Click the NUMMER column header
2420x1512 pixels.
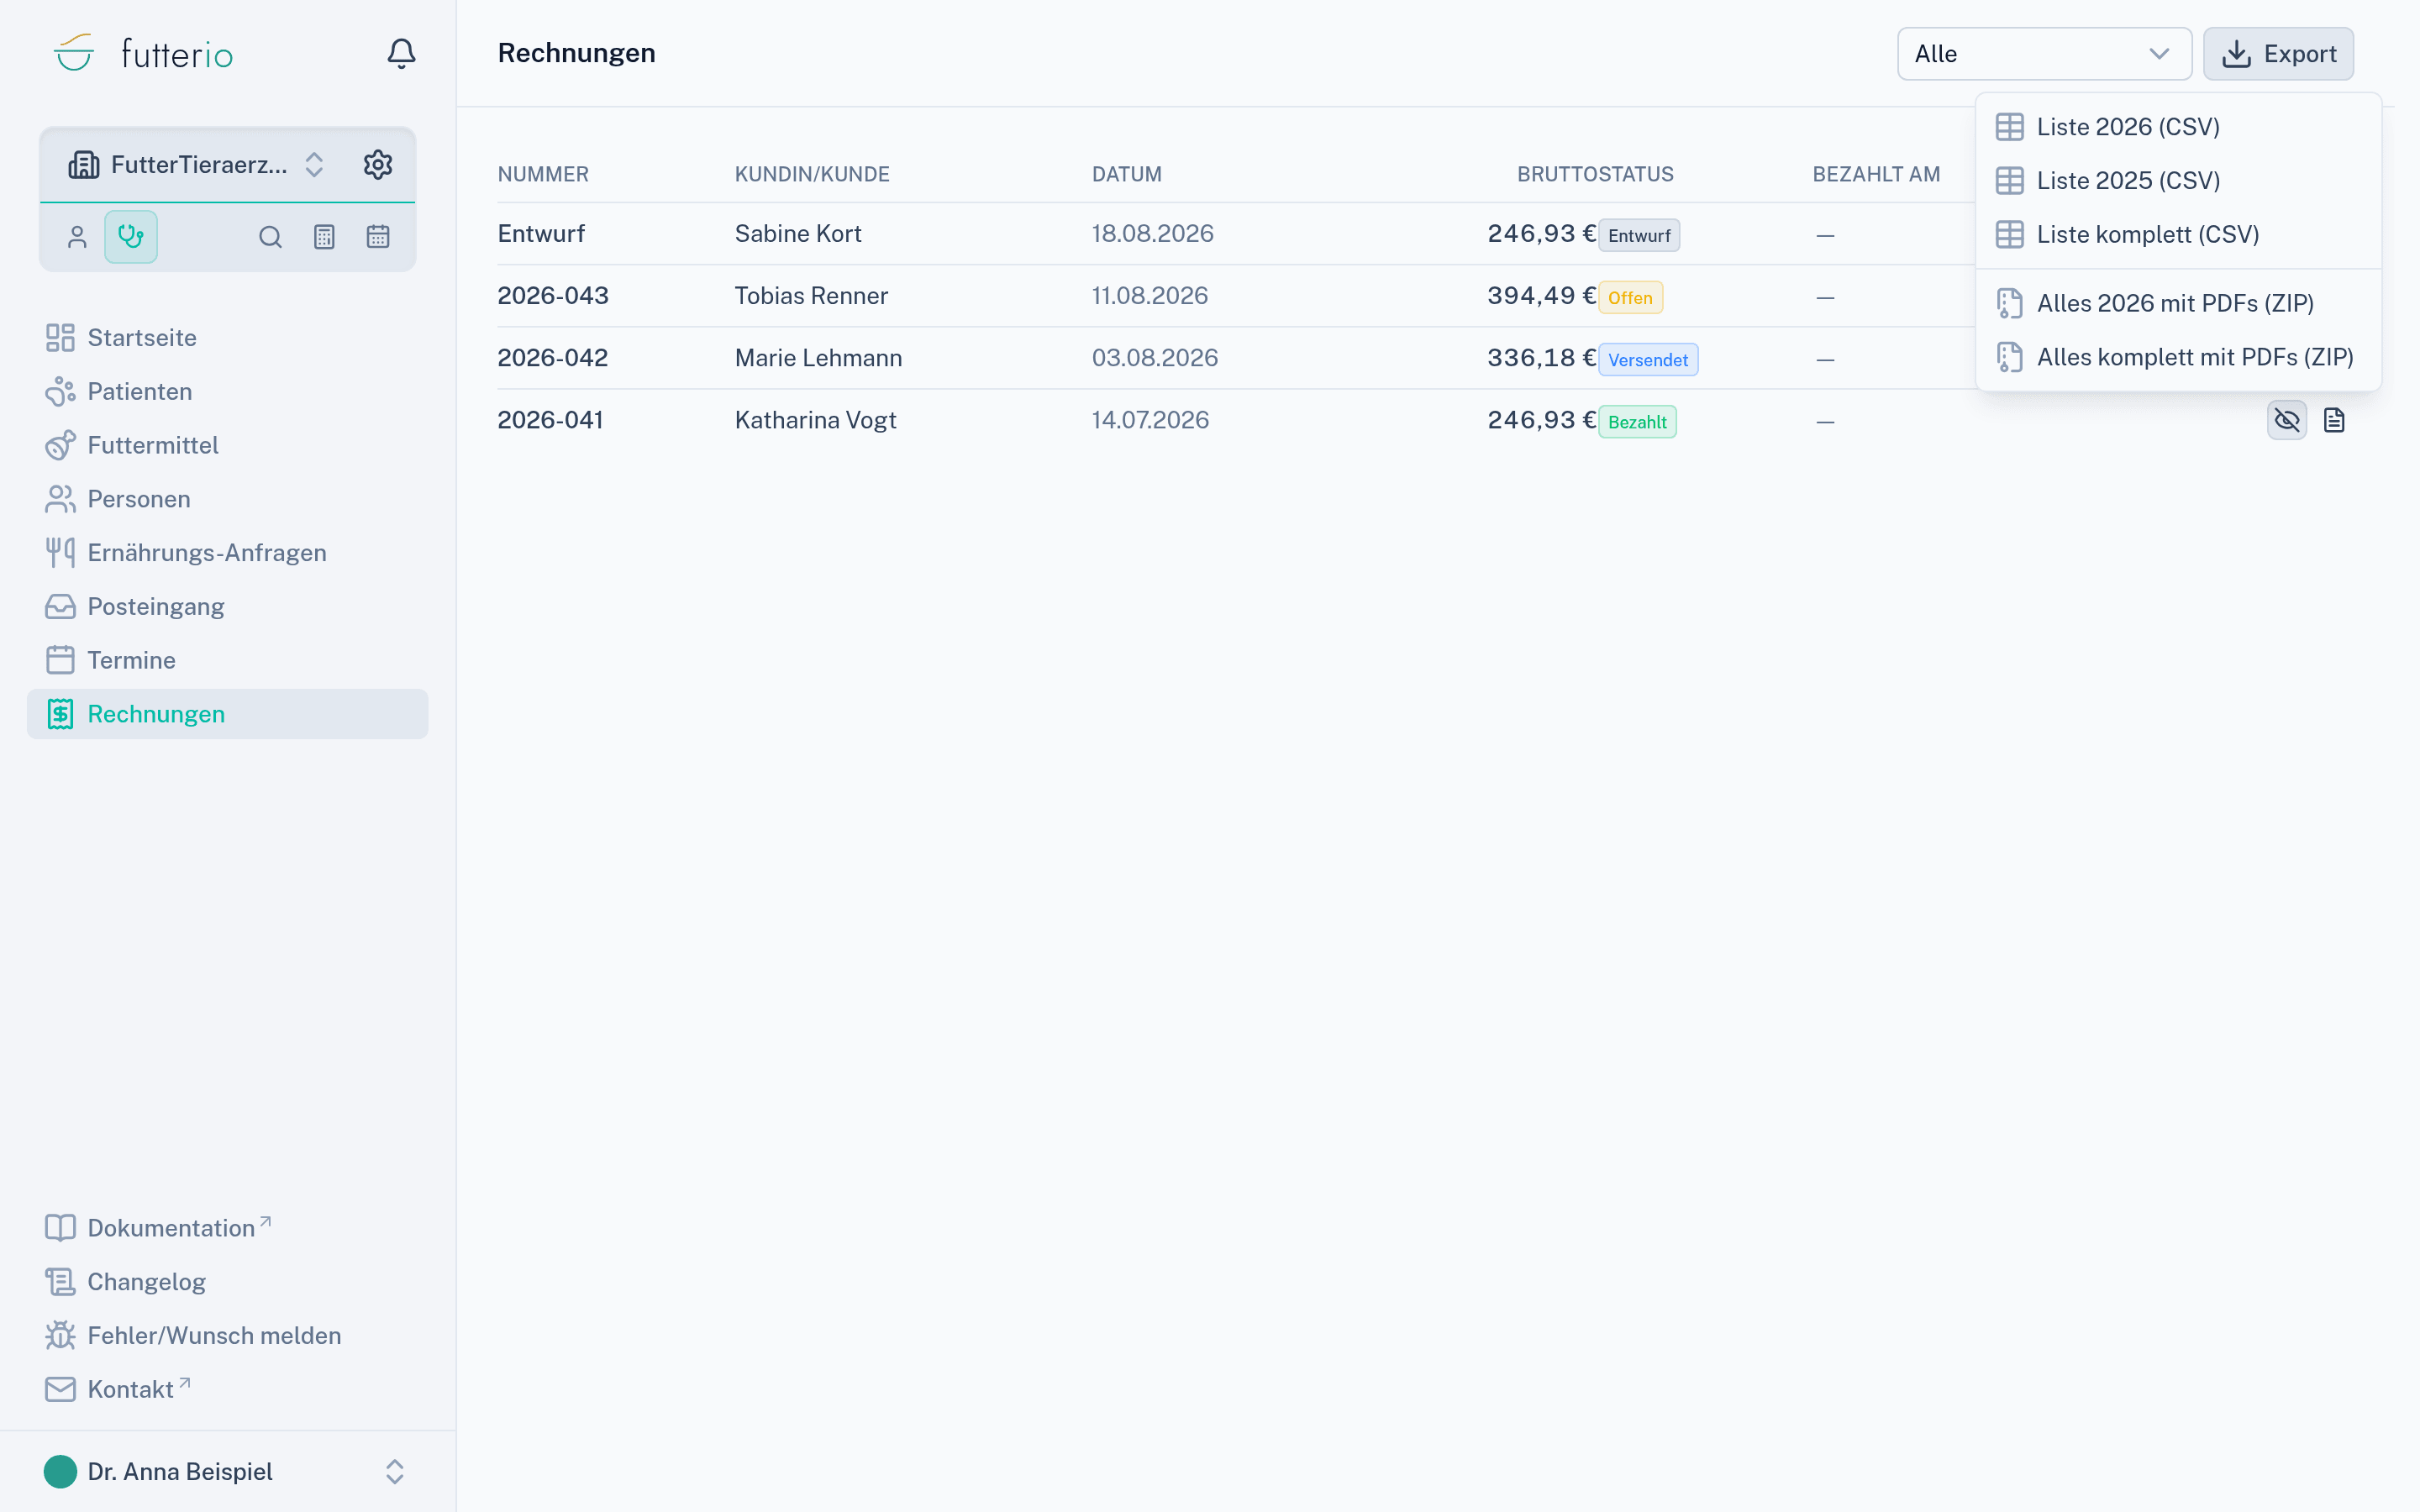coord(543,174)
